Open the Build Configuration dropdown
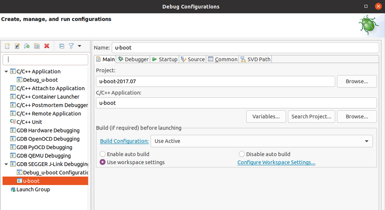The height and width of the screenshot is (210, 385). 261,141
